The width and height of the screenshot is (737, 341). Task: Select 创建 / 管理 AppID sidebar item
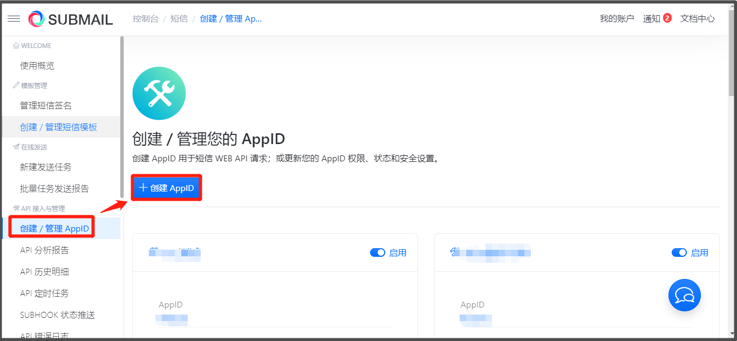click(x=61, y=228)
